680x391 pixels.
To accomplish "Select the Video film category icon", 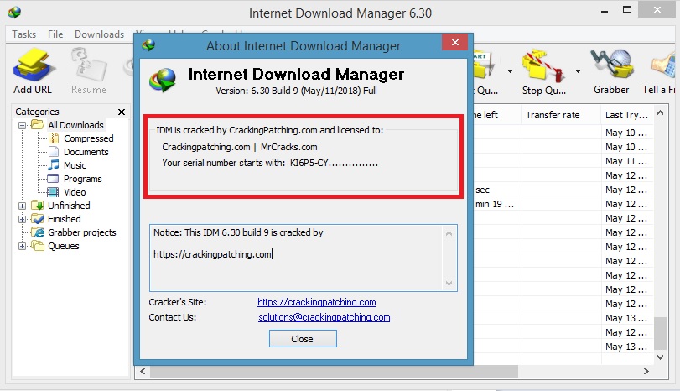I will [x=53, y=192].
